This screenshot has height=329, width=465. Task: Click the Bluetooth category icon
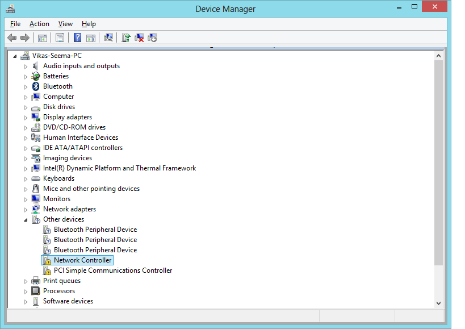(36, 86)
